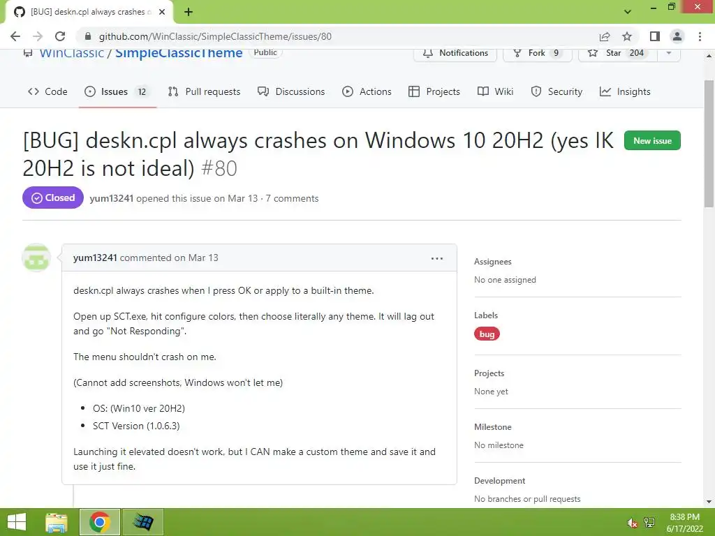Click the Projects sidebar heading

pos(489,373)
